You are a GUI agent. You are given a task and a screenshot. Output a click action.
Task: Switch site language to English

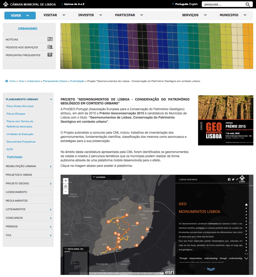pos(193,4)
